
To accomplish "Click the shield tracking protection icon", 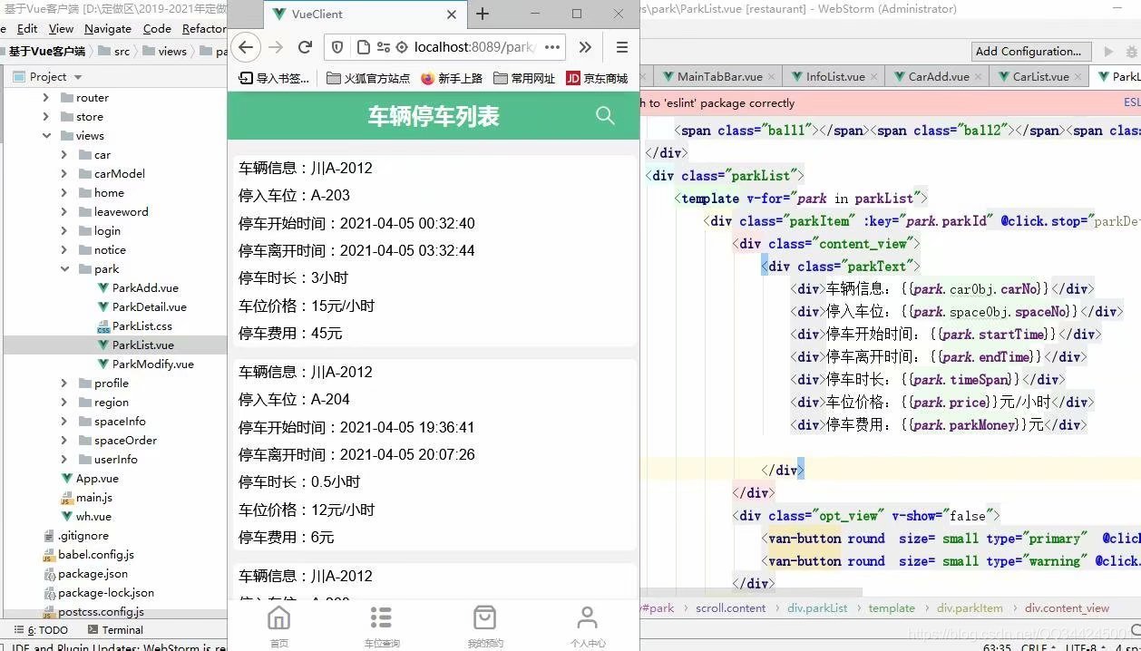I will click(337, 47).
